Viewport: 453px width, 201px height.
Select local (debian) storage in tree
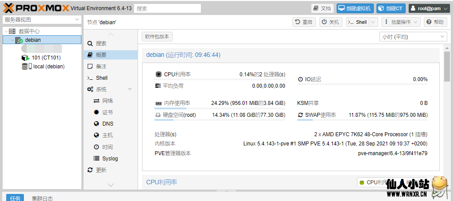(49, 66)
